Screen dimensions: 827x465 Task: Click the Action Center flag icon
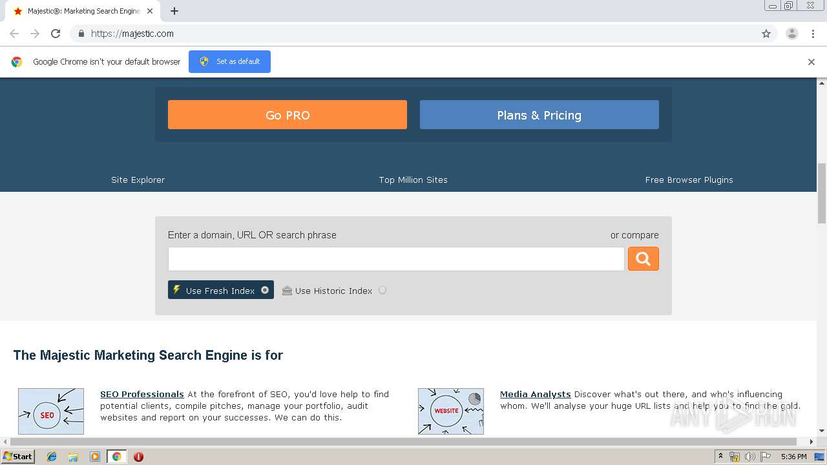[x=766, y=457]
